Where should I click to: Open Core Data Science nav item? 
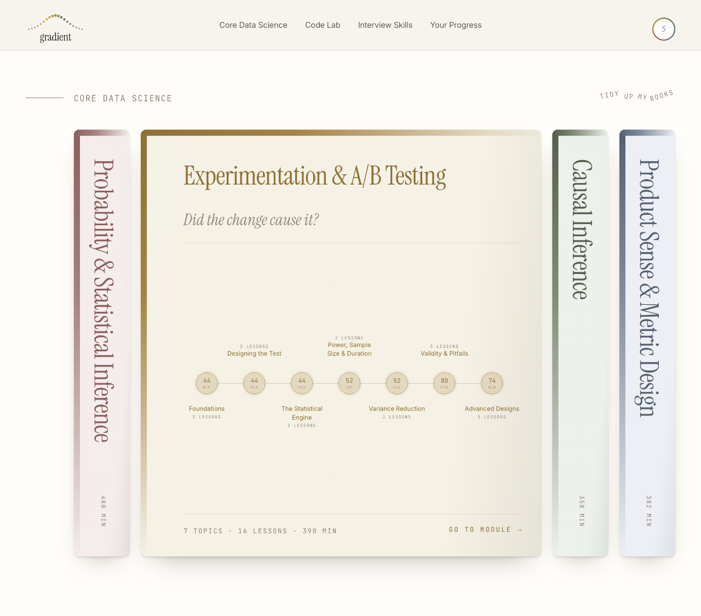coord(253,25)
